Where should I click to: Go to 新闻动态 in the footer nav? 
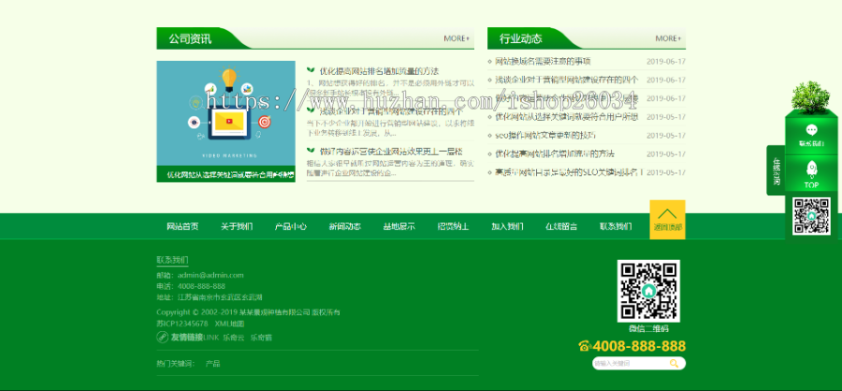[344, 226]
